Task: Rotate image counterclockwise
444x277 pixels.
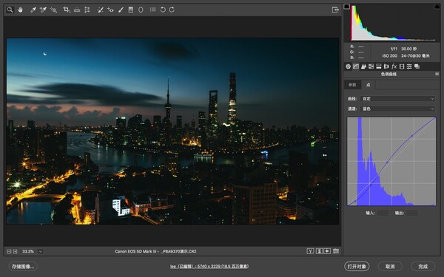Action: coord(163,10)
